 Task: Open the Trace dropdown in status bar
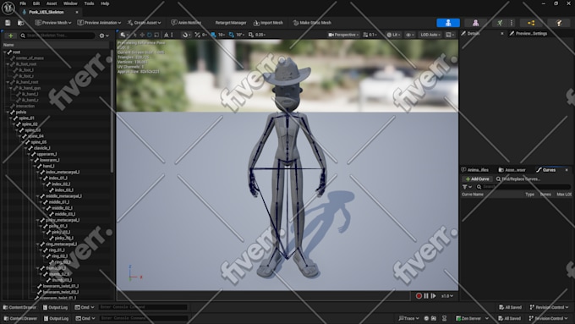408,318
